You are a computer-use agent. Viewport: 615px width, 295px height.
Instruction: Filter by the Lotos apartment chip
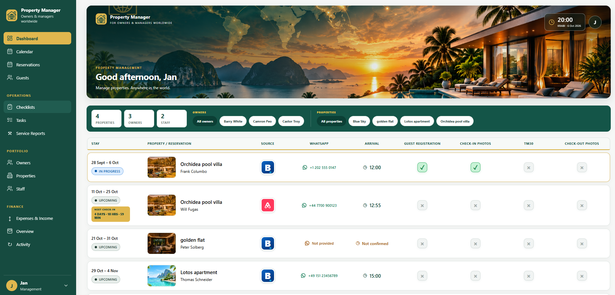[417, 121]
